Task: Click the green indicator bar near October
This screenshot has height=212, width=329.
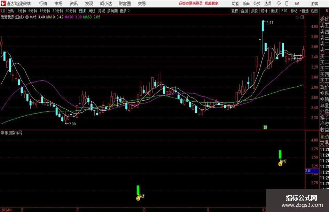Action: point(280,154)
